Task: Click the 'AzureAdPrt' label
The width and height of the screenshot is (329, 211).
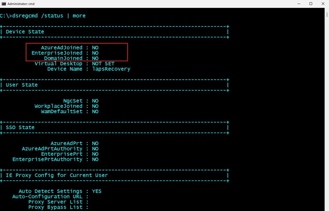Action: (67, 143)
